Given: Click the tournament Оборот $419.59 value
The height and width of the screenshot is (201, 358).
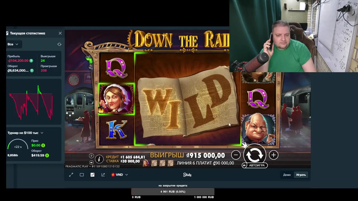Looking at the screenshot, I should point(38,155).
